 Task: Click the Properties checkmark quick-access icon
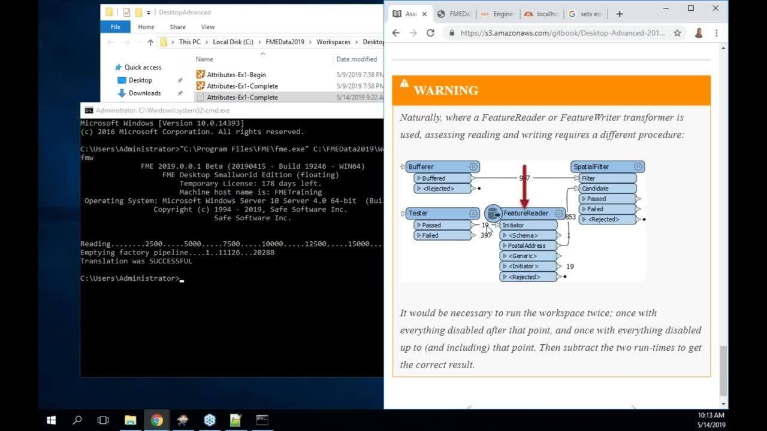[126, 12]
